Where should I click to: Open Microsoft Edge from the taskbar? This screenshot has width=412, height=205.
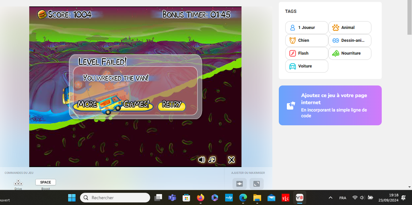[x=243, y=198]
